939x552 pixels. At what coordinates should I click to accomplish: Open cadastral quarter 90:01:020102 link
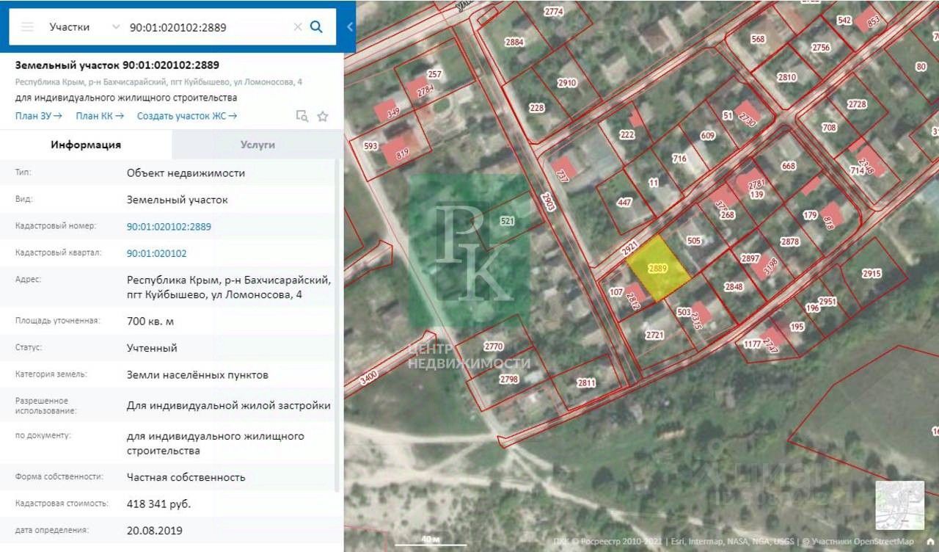tap(156, 253)
